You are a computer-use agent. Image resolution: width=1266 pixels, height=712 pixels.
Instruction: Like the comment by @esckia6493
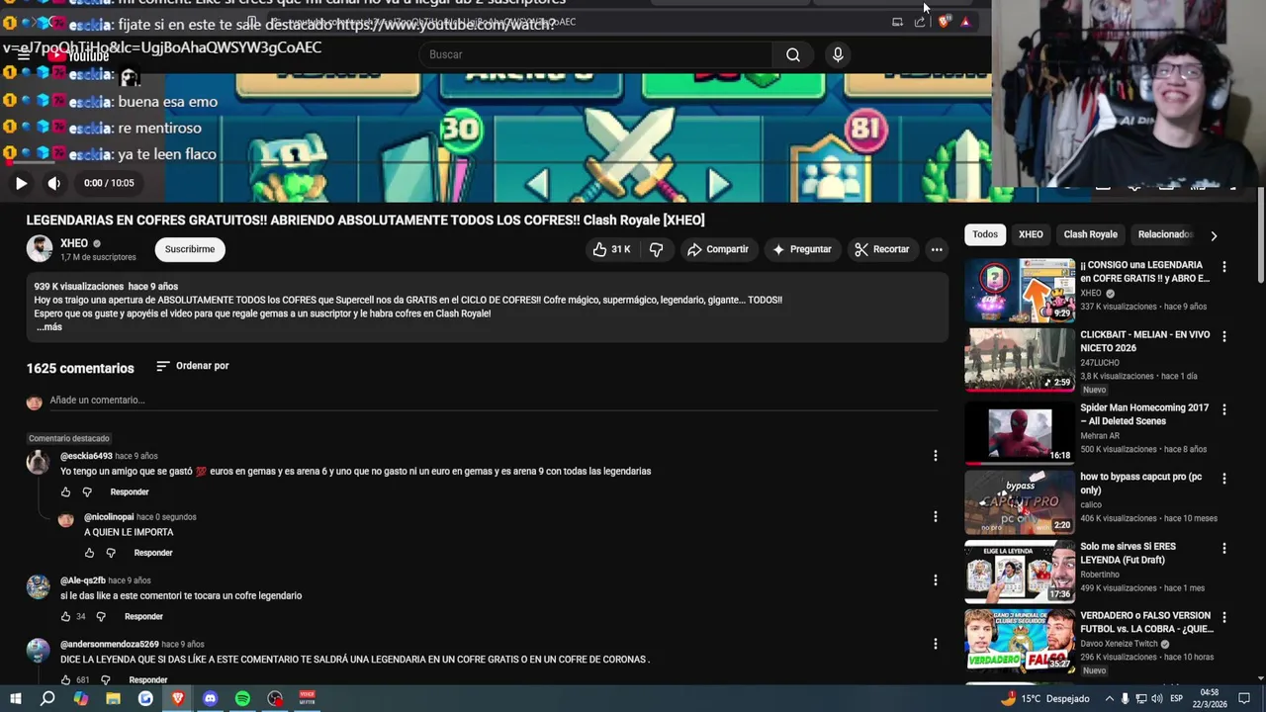[x=66, y=492]
